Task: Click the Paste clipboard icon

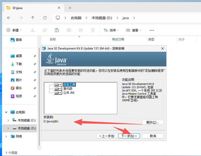Action: click(57, 30)
